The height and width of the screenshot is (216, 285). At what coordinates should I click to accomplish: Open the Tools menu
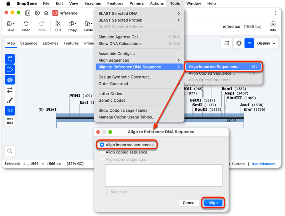[x=175, y=3]
